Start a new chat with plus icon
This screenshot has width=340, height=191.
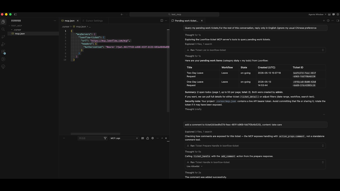click(x=324, y=21)
